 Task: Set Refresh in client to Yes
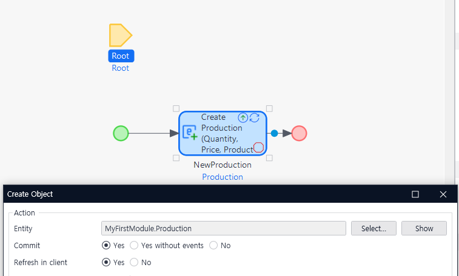(x=106, y=262)
